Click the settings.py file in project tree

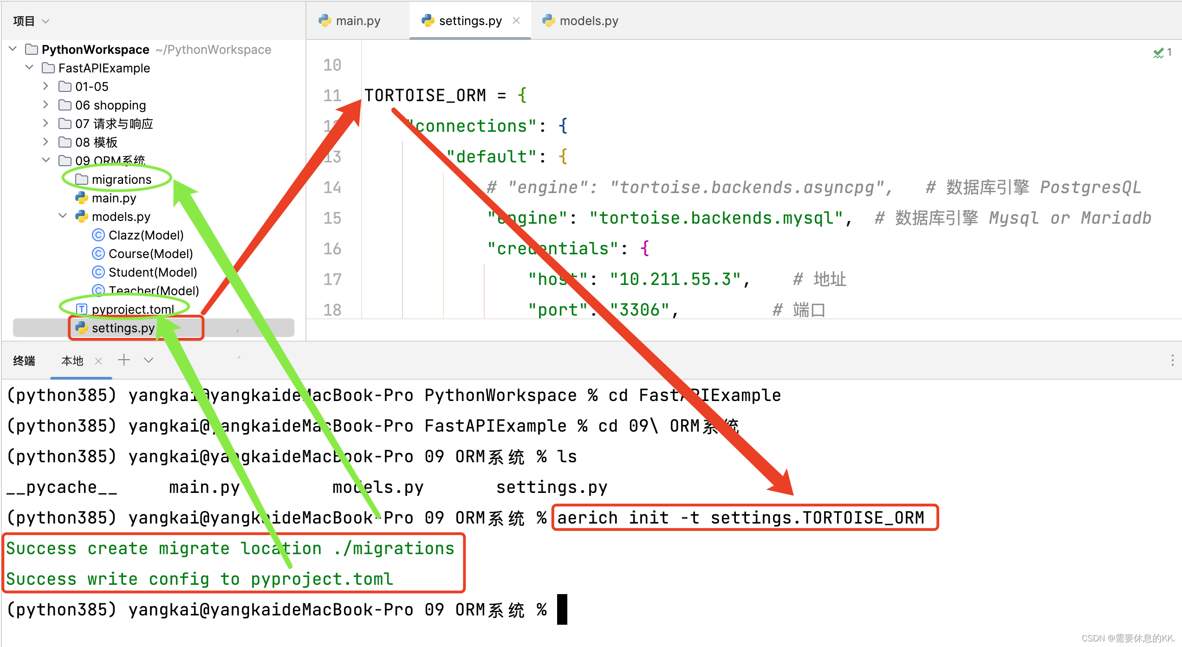(x=123, y=328)
